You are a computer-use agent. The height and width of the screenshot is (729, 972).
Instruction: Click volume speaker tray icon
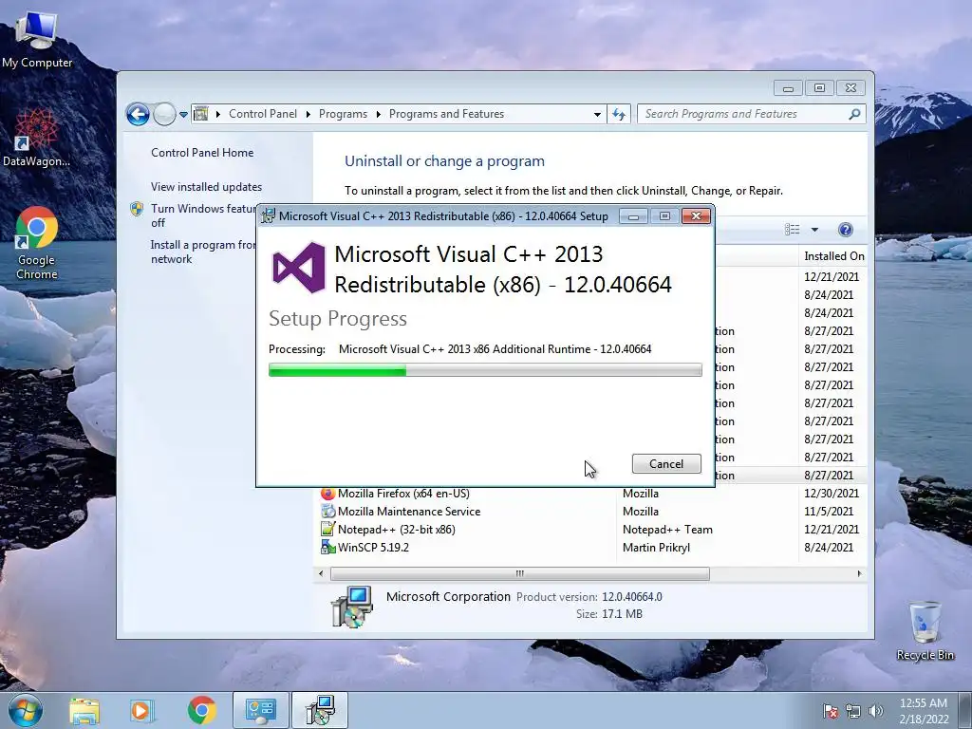pos(876,711)
